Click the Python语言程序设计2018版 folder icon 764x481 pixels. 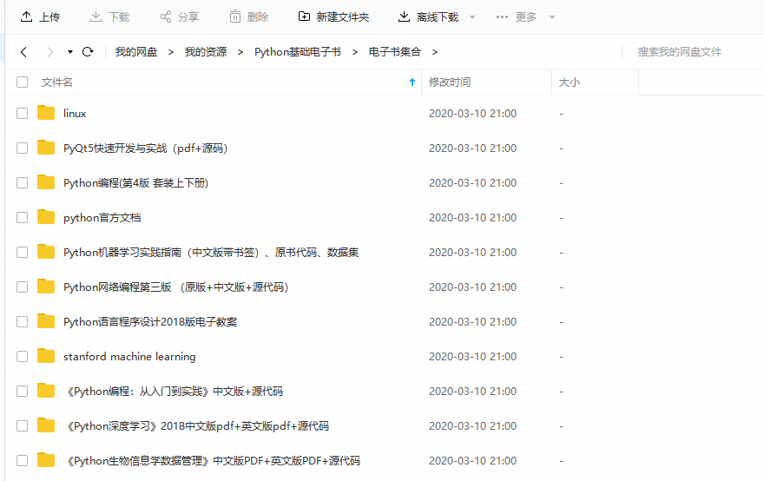[x=46, y=321]
